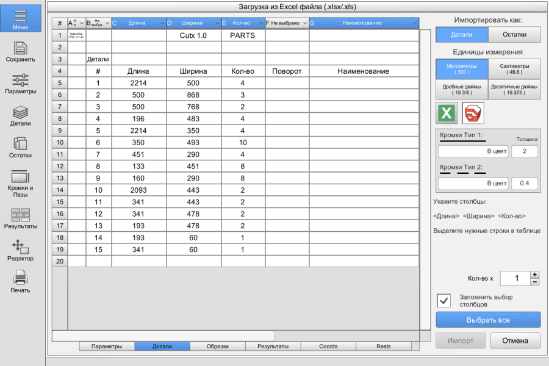Click the Печать printer icon

(20, 278)
